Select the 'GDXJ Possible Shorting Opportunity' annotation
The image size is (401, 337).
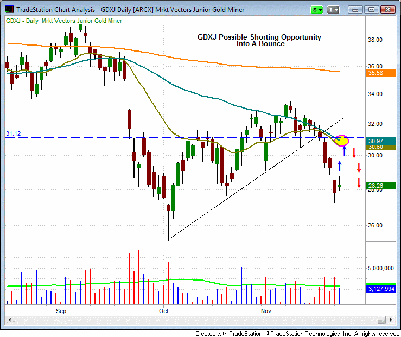[259, 37]
